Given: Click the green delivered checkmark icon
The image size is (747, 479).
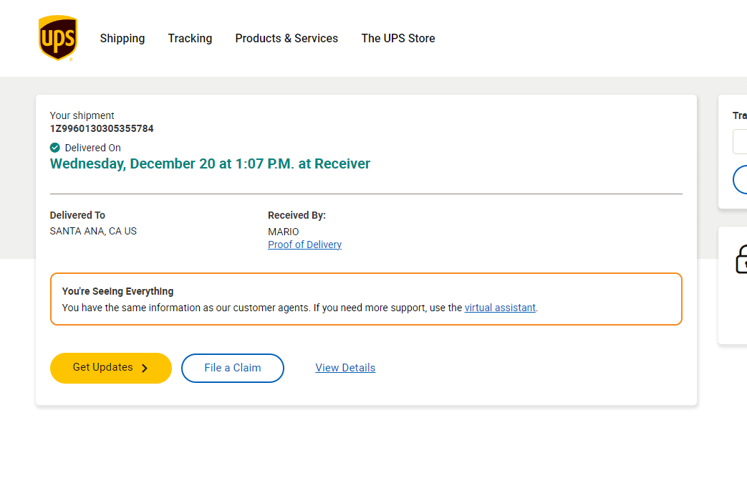Looking at the screenshot, I should tap(54, 148).
